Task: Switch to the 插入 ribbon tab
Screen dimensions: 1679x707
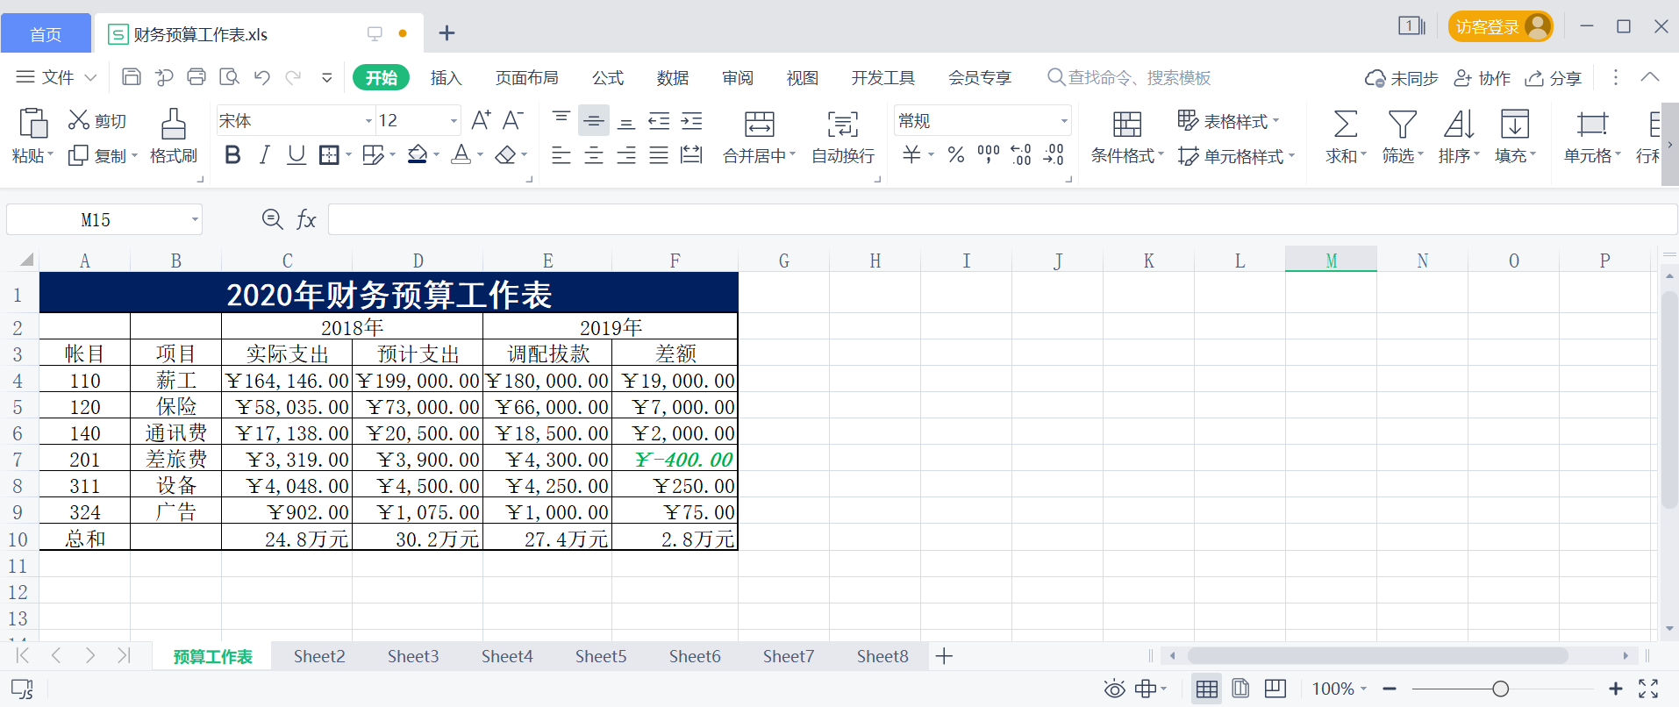Action: (x=446, y=78)
